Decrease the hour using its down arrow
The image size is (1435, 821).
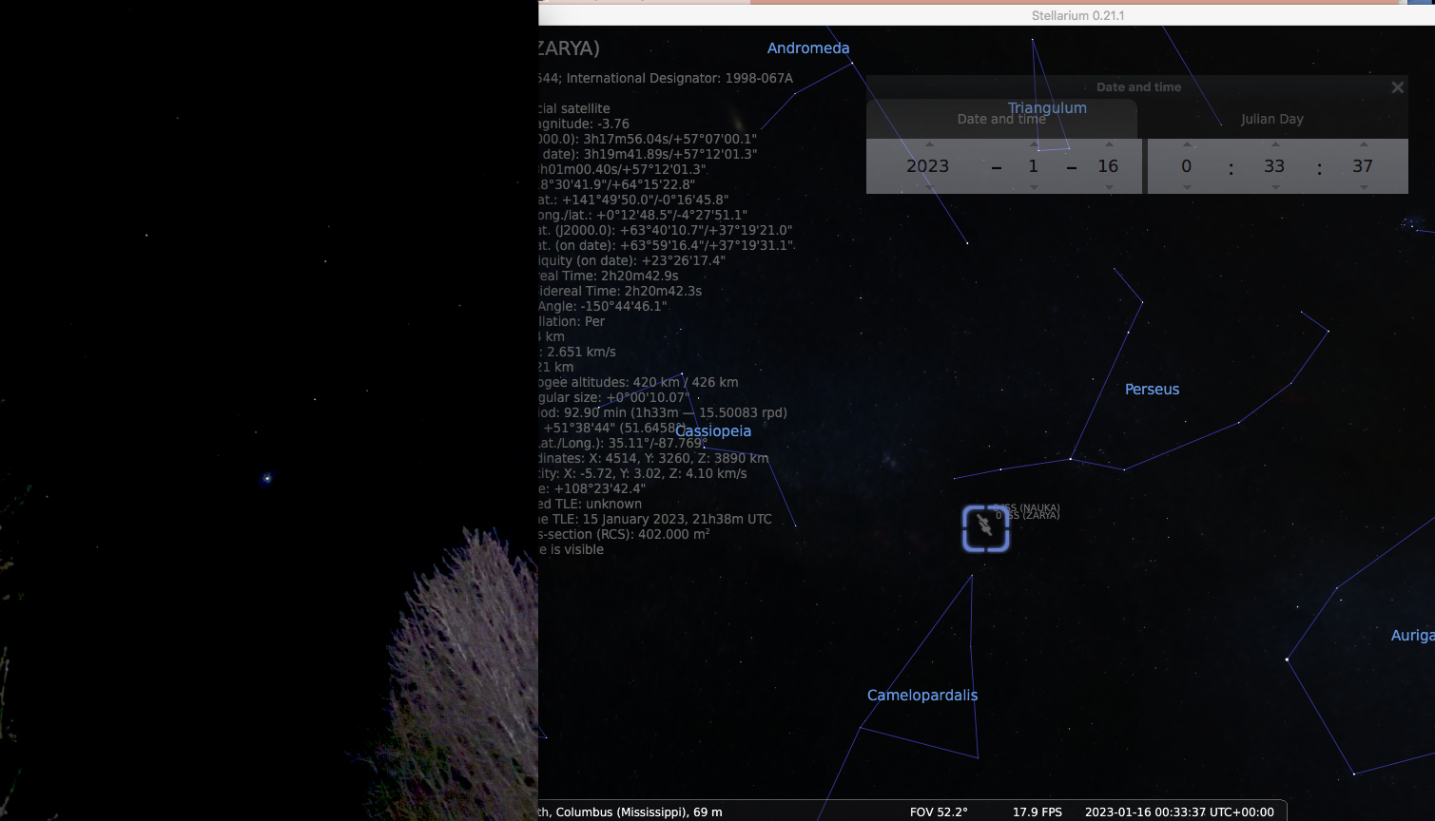click(1187, 187)
